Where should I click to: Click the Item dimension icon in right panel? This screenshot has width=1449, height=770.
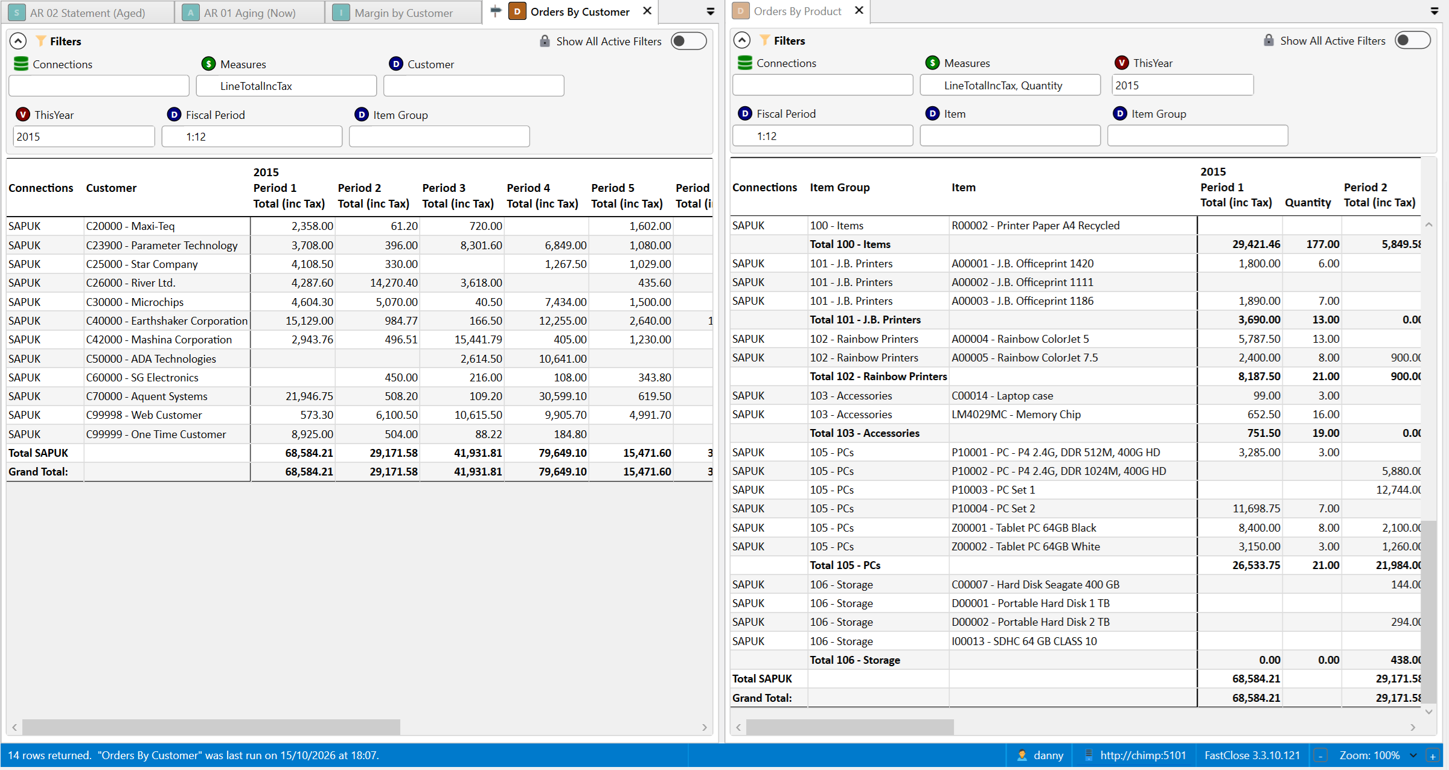[x=933, y=113]
